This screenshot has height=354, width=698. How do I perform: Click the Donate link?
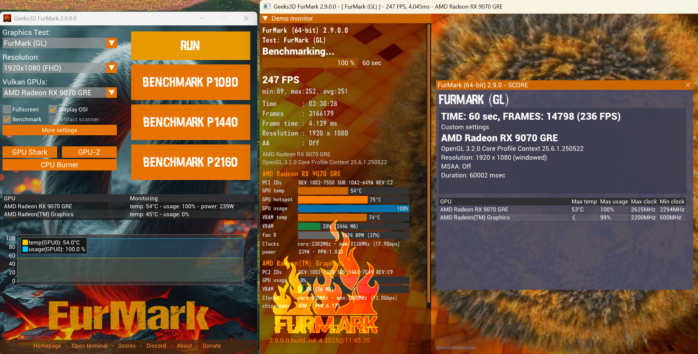coord(212,345)
